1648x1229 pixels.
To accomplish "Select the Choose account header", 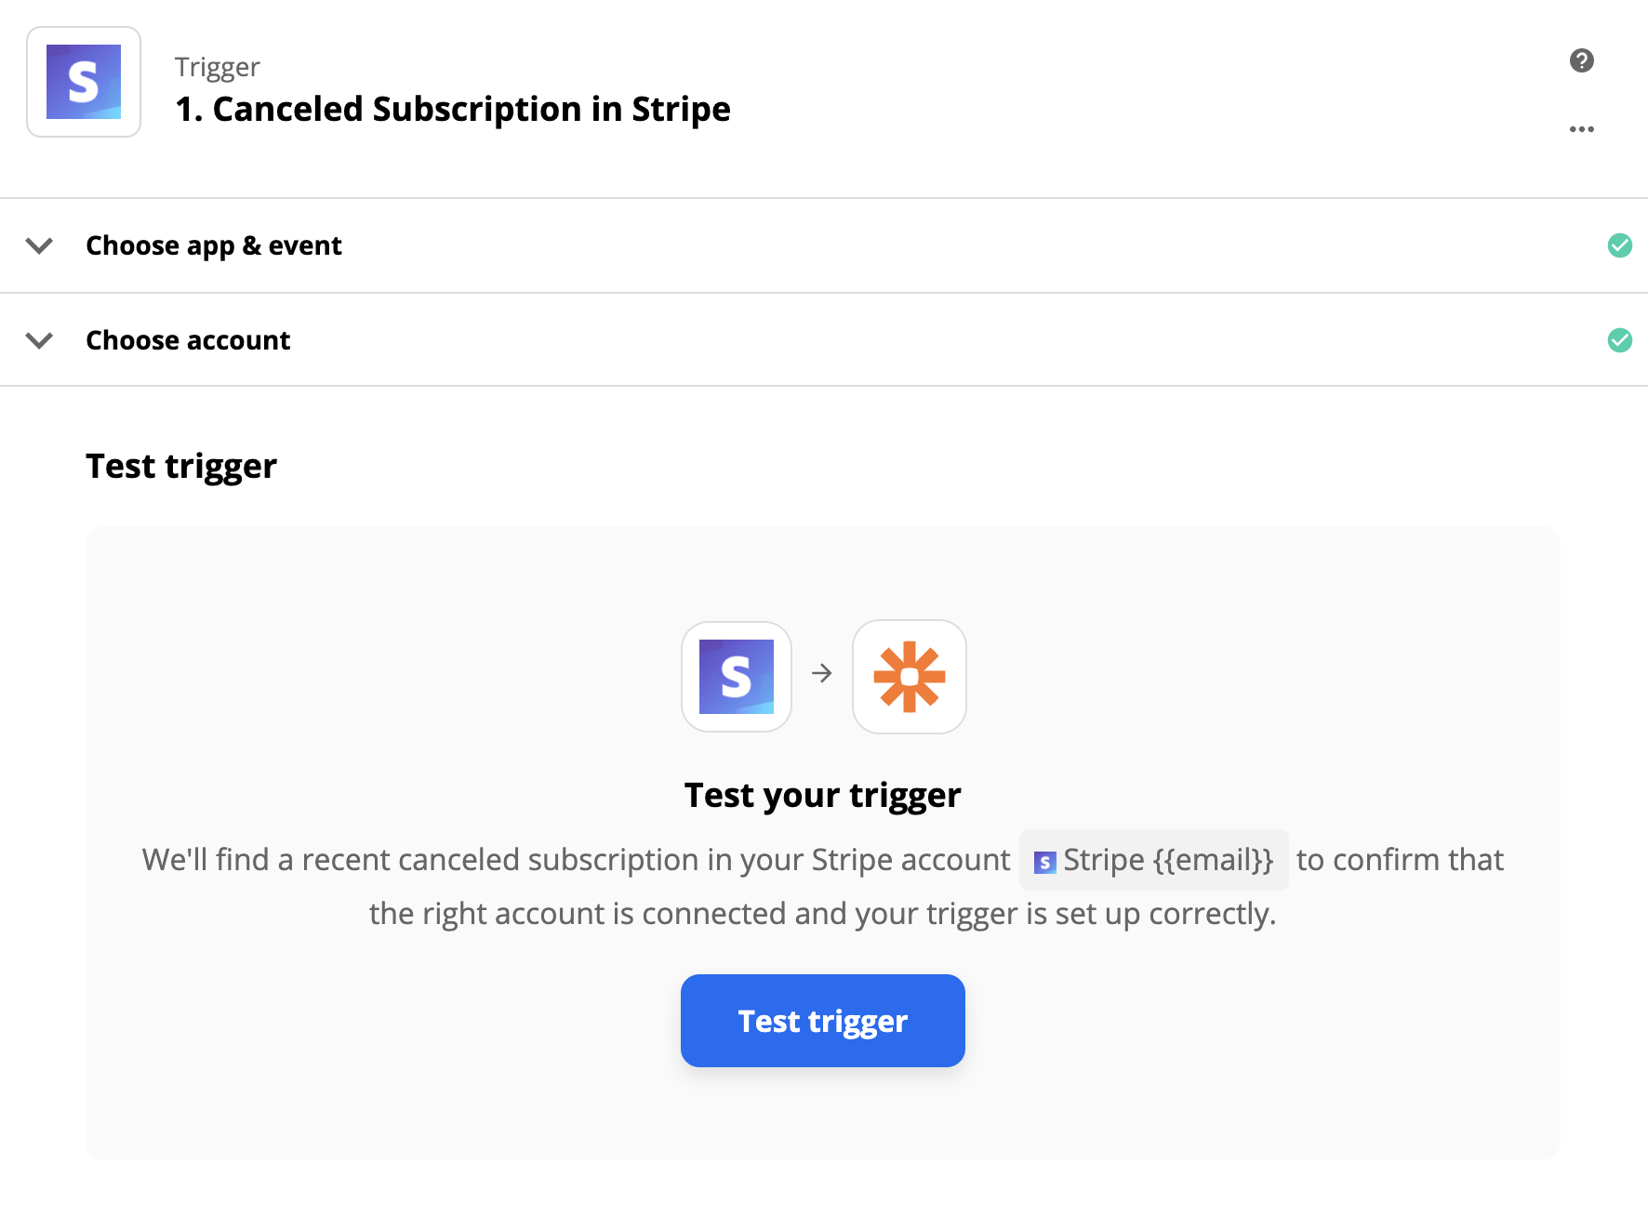I will pos(187,340).
